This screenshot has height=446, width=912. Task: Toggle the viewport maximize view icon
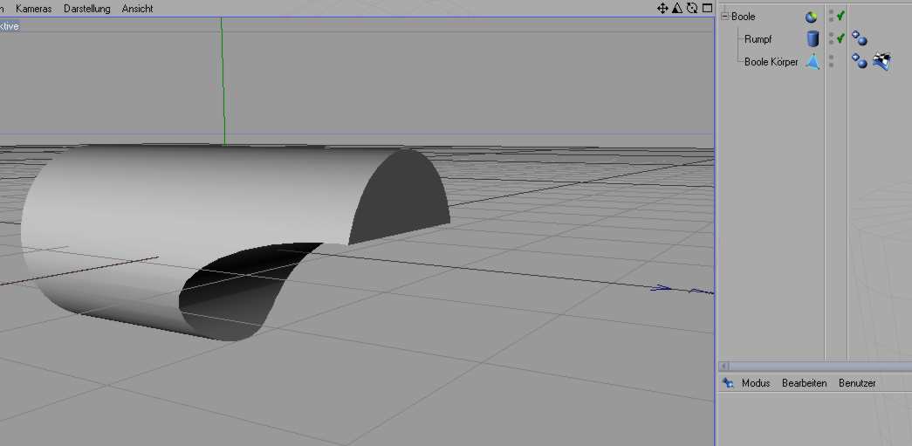(707, 8)
